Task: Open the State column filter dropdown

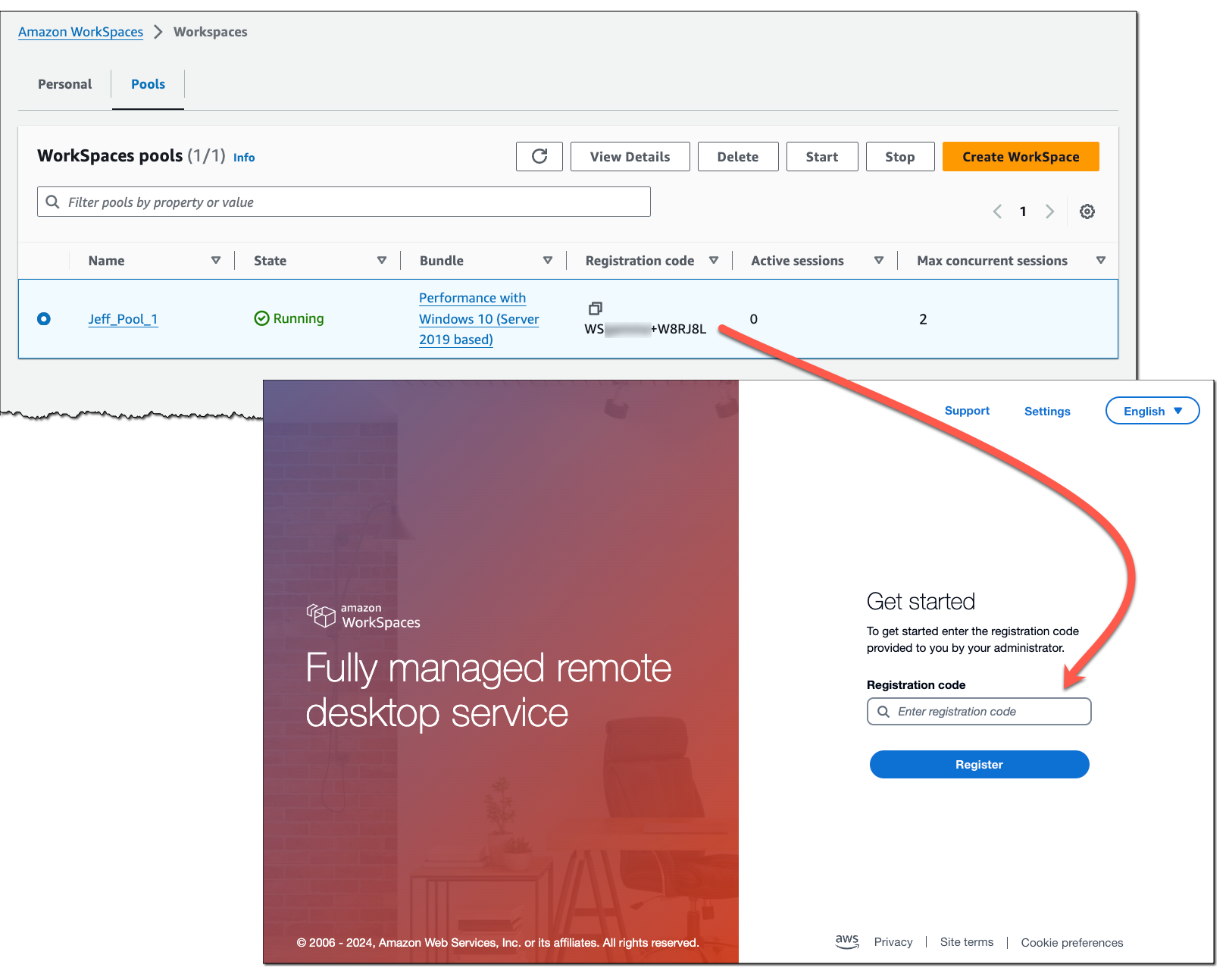Action: pos(382,260)
